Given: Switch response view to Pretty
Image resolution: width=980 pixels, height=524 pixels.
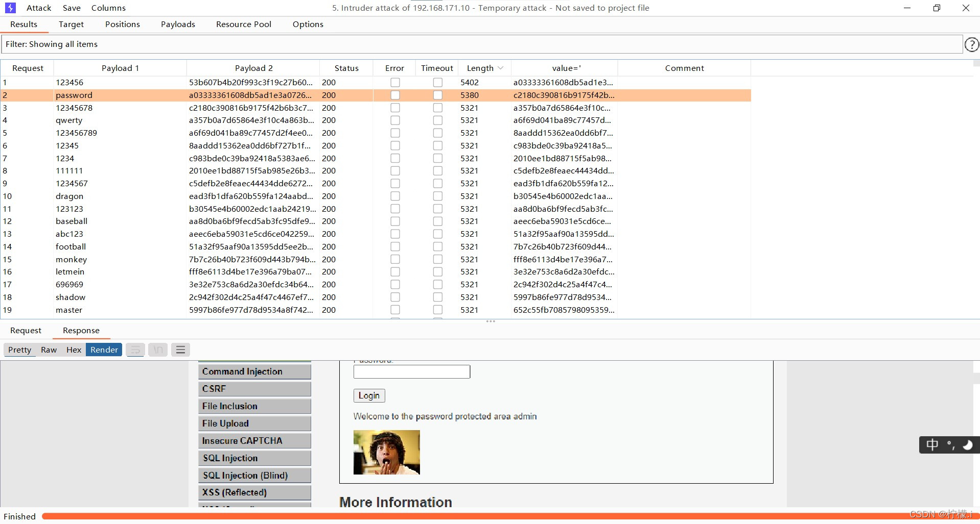Looking at the screenshot, I should [20, 350].
